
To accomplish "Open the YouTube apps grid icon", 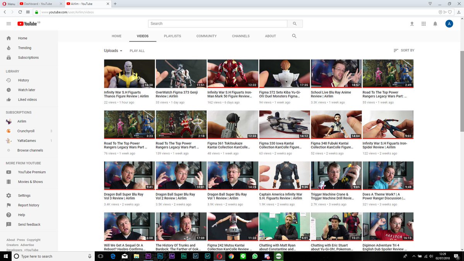I will pos(423,24).
